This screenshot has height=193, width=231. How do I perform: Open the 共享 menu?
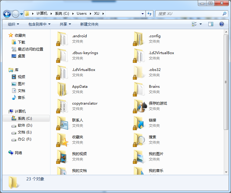tap(65, 24)
